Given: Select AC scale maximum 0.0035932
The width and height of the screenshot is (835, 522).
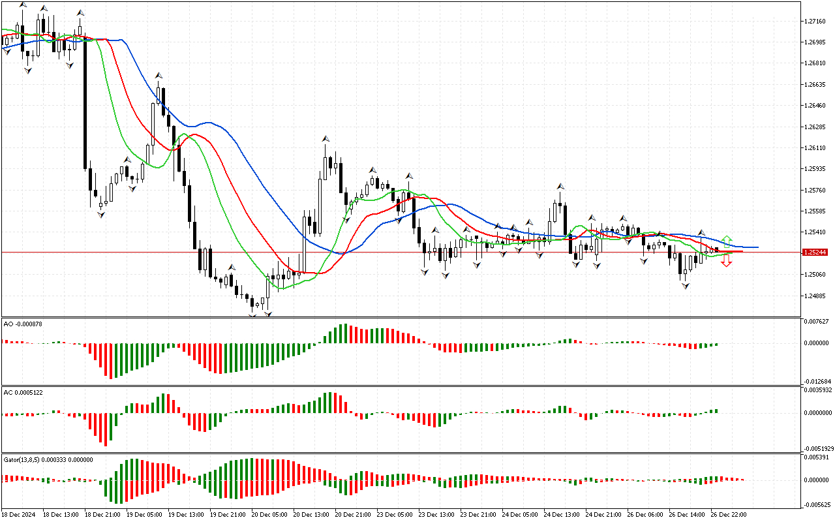Looking at the screenshot, I should [x=819, y=390].
